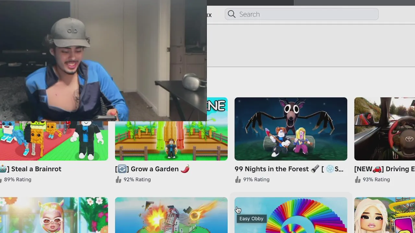Viewport: 415px width, 233px height.
Task: Click the 99 Nights in the Forest title
Action: tap(289, 169)
